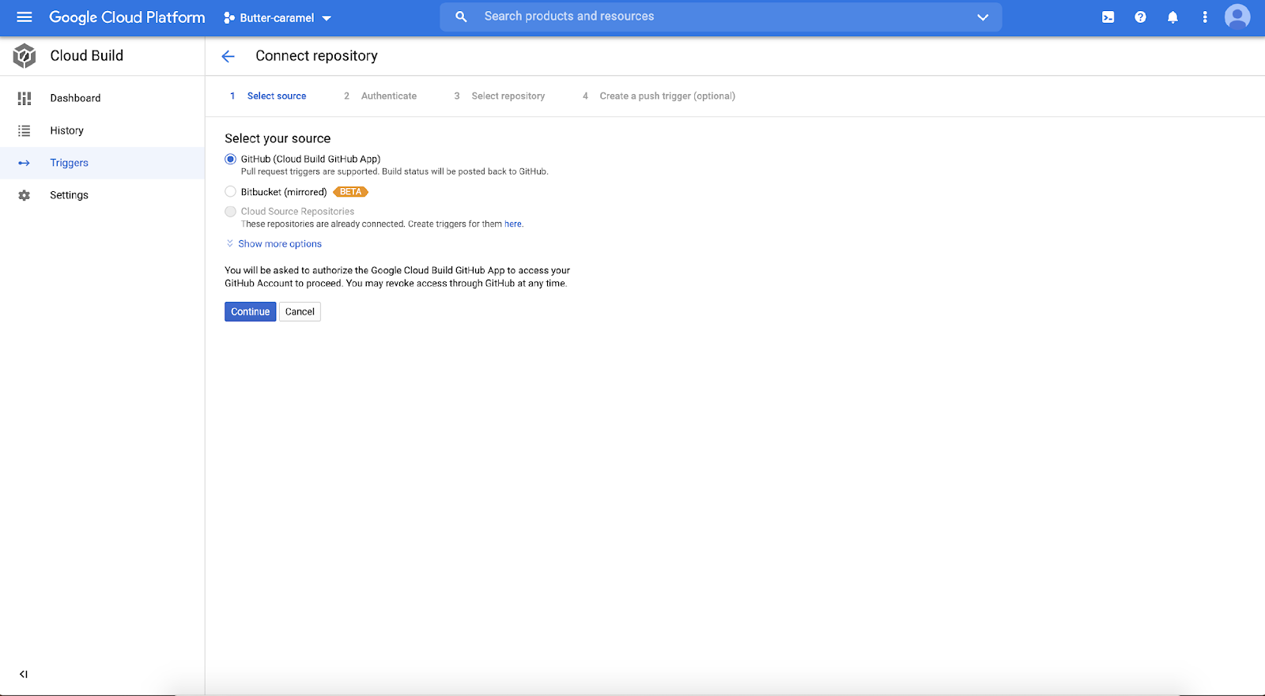Activate Cloud Shell terminal icon
This screenshot has height=696, width=1265.
1108,17
